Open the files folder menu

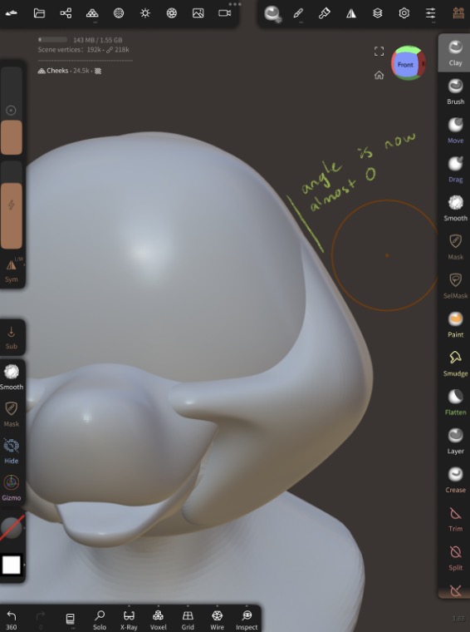(x=39, y=13)
